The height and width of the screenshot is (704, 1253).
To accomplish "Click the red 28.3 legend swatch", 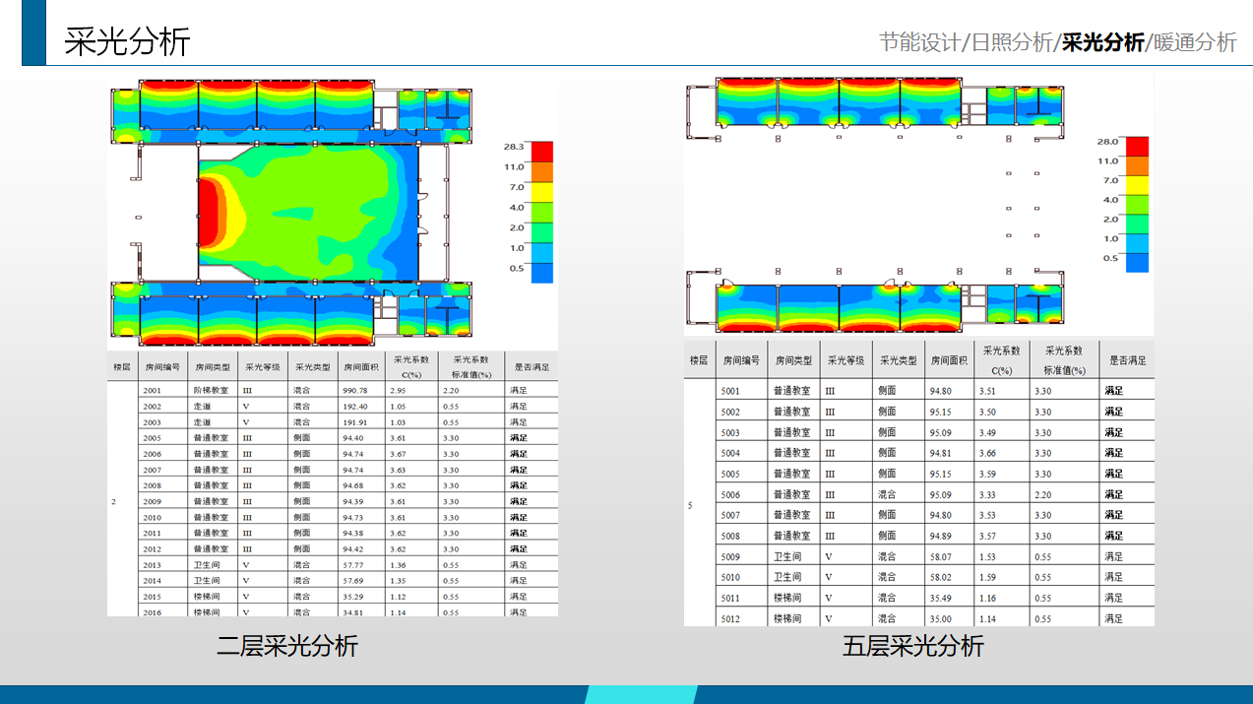I will (x=541, y=152).
